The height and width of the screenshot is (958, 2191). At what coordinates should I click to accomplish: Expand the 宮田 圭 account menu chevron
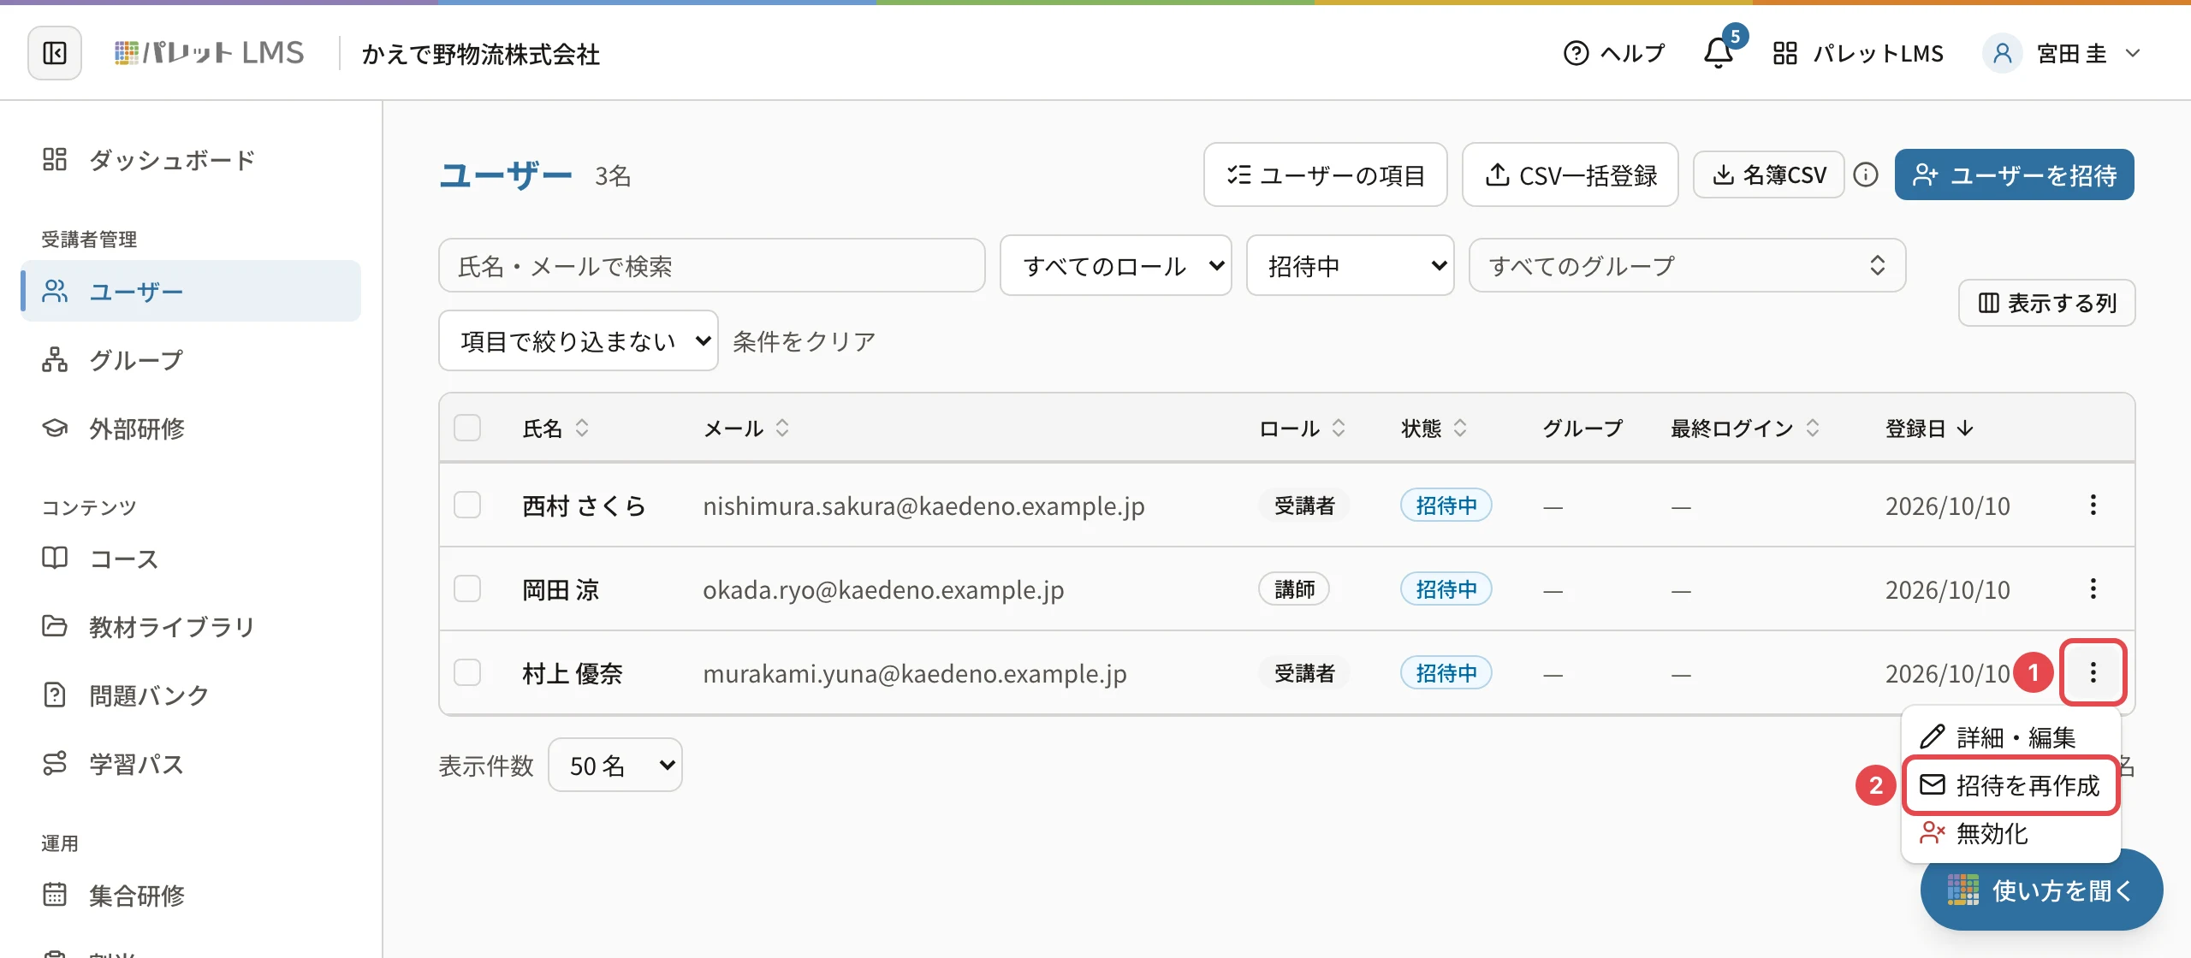[x=2134, y=53]
